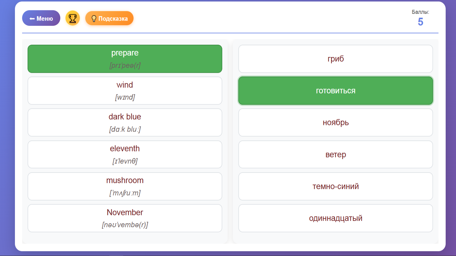Click the [wɪnd] phonetic transcription
The image size is (456, 256).
click(125, 97)
